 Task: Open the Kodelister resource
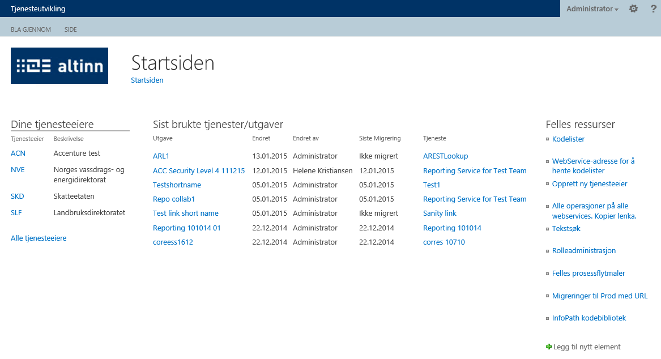tap(568, 139)
